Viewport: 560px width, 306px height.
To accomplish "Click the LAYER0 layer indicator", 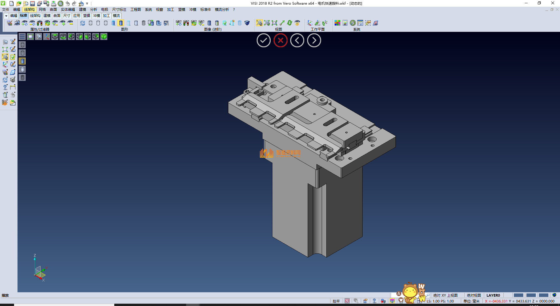I will tap(493, 295).
